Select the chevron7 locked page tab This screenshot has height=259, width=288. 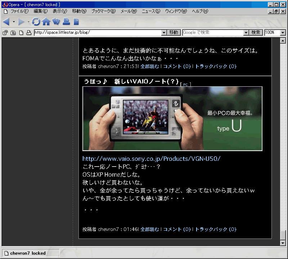pyautogui.click(x=31, y=253)
